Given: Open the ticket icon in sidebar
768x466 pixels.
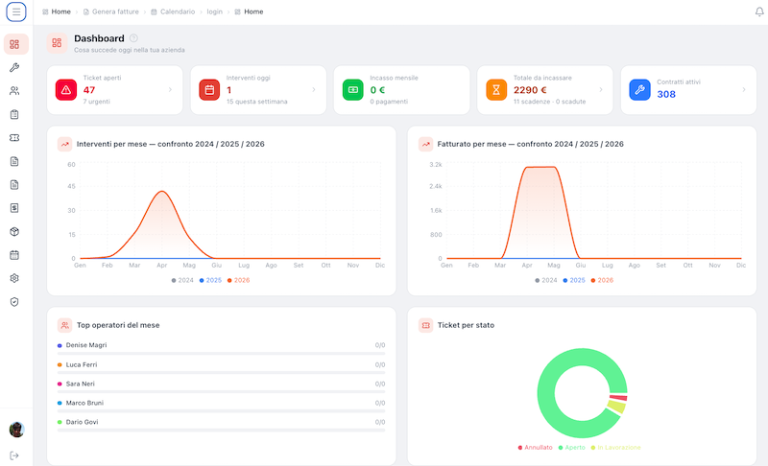Looking at the screenshot, I should [14, 138].
